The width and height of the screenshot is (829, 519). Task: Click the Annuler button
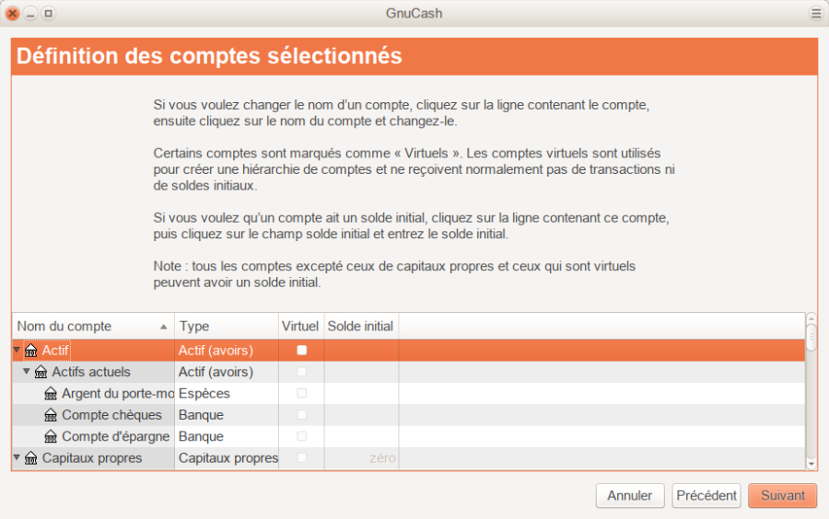630,495
